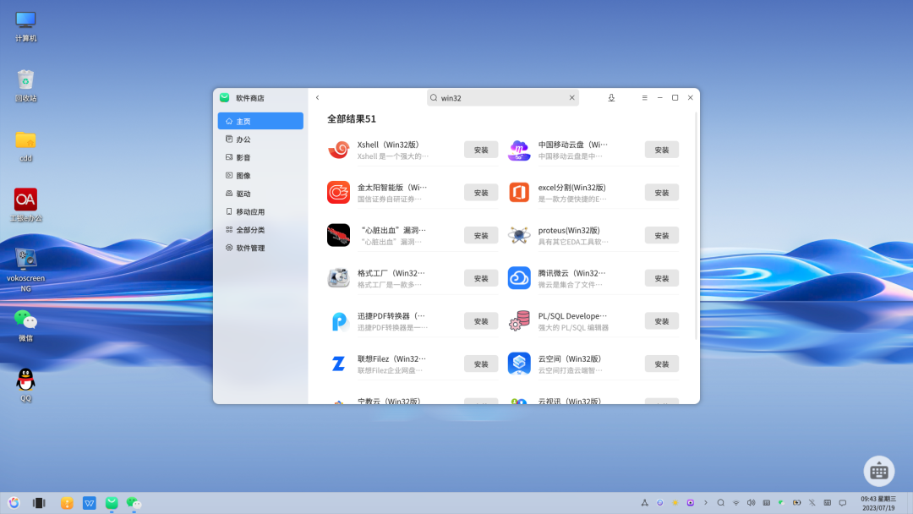Install PL/SQL Developer app
This screenshot has height=514, width=913.
pyautogui.click(x=661, y=321)
